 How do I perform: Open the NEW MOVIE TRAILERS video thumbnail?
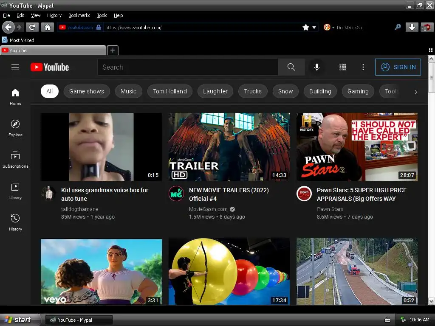pyautogui.click(x=229, y=146)
